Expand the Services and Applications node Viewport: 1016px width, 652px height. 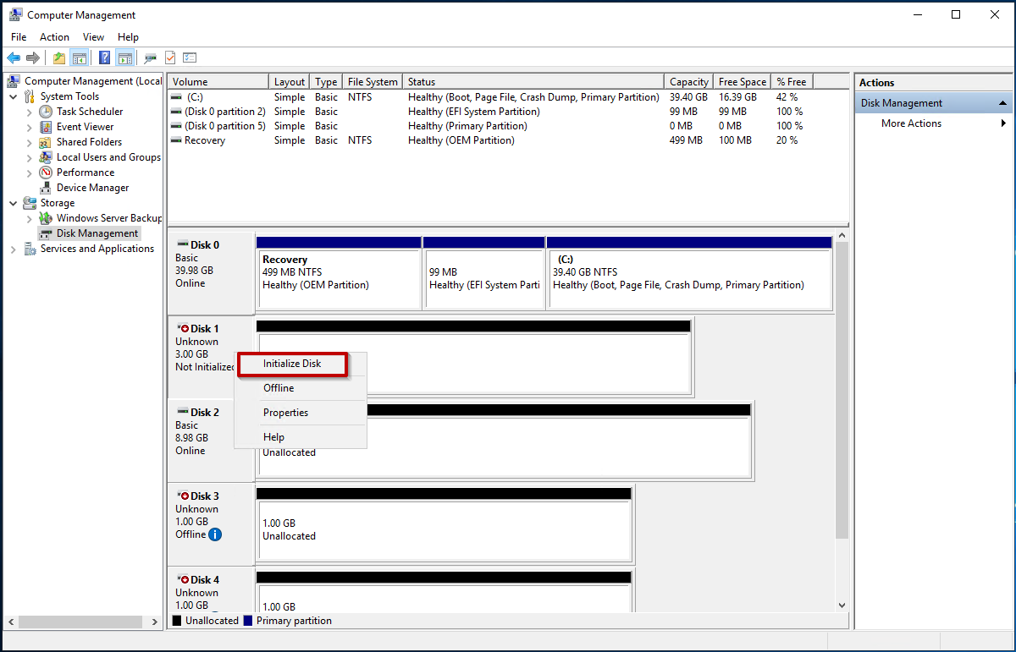pyautogui.click(x=14, y=249)
